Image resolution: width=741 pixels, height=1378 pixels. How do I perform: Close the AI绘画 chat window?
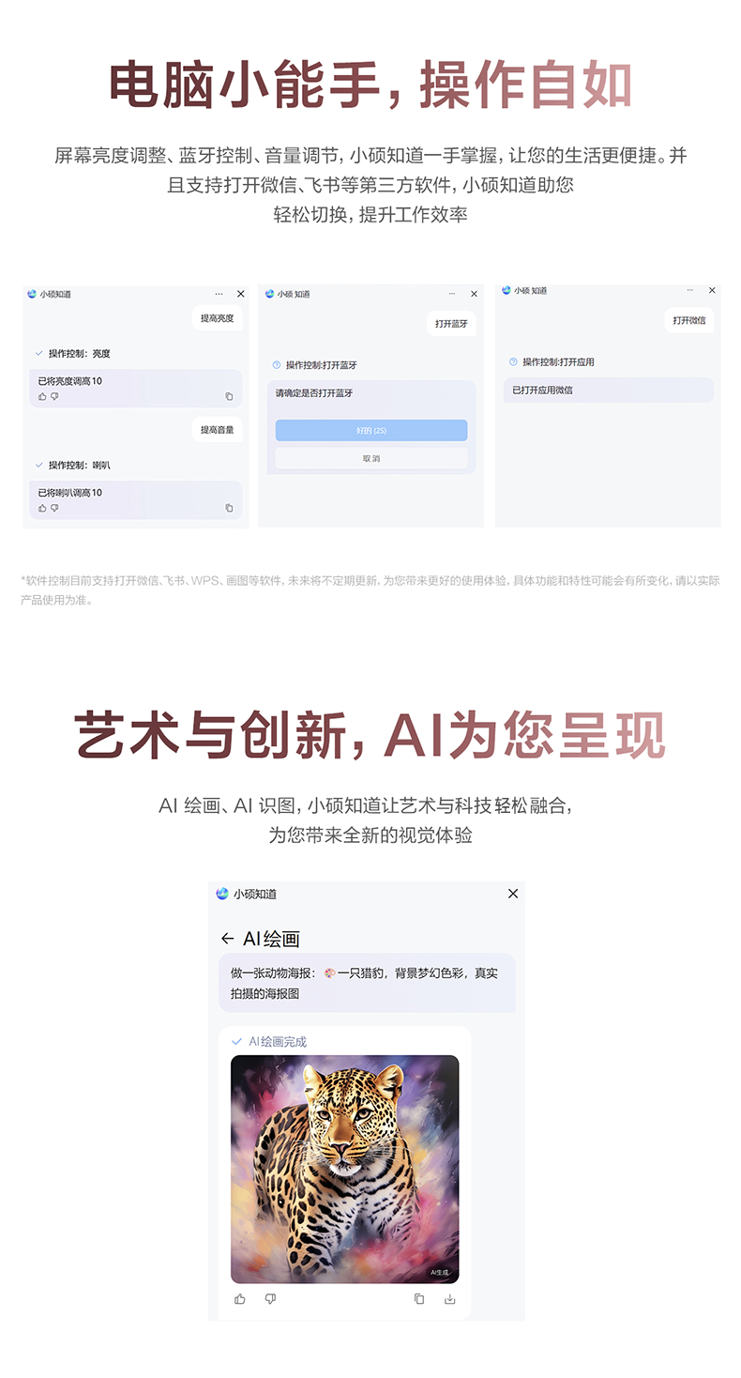pyautogui.click(x=513, y=894)
